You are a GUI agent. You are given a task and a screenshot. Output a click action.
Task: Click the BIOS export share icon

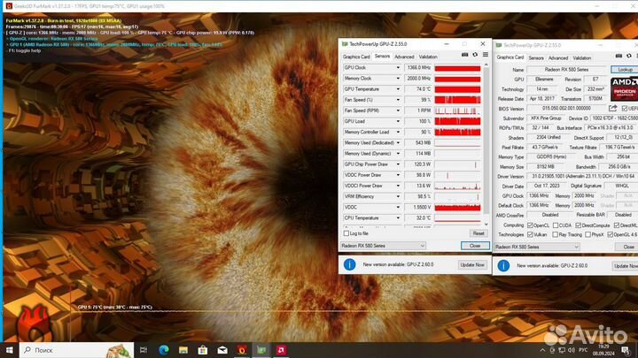point(613,108)
